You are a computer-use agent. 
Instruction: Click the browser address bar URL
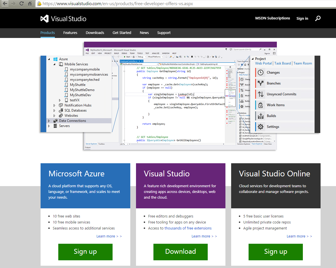tap(118, 4)
